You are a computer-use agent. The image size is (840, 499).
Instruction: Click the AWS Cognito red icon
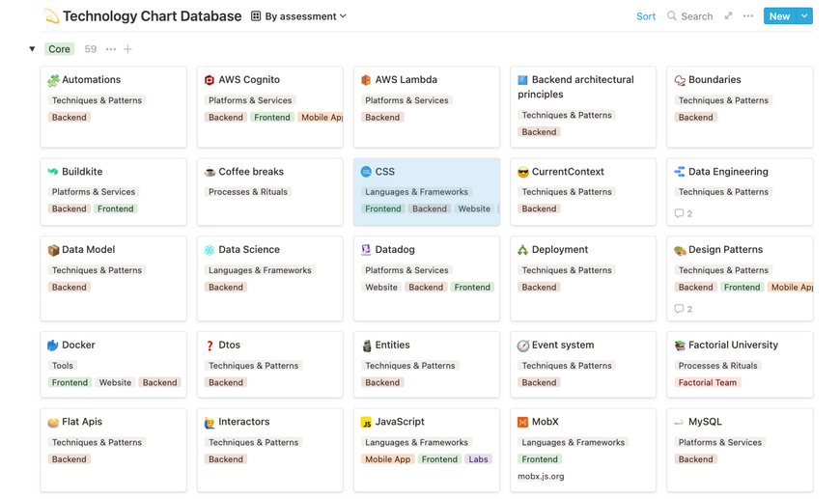[x=210, y=80]
